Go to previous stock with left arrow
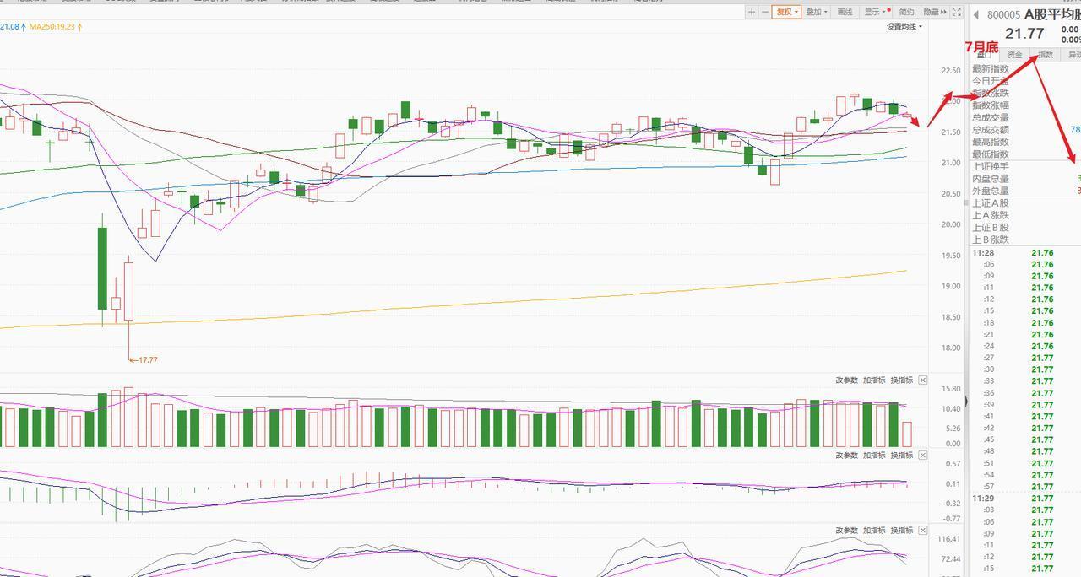Image resolution: width=1081 pixels, height=577 pixels. pyautogui.click(x=976, y=15)
